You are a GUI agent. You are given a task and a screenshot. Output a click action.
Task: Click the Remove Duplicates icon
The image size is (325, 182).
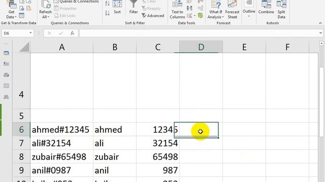pos(189,9)
